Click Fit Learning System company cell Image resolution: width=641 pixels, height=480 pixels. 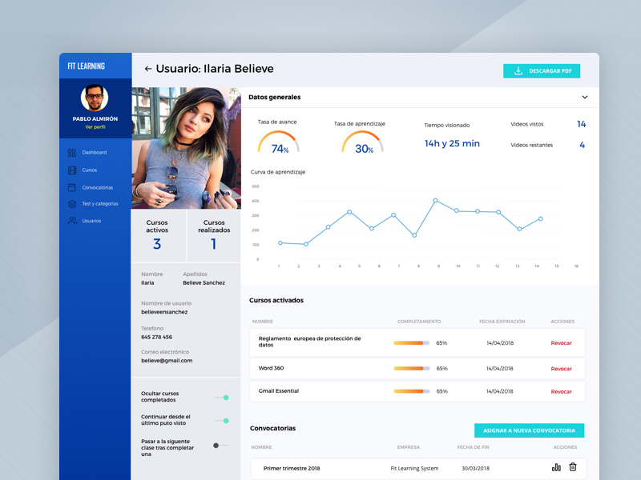point(414,468)
